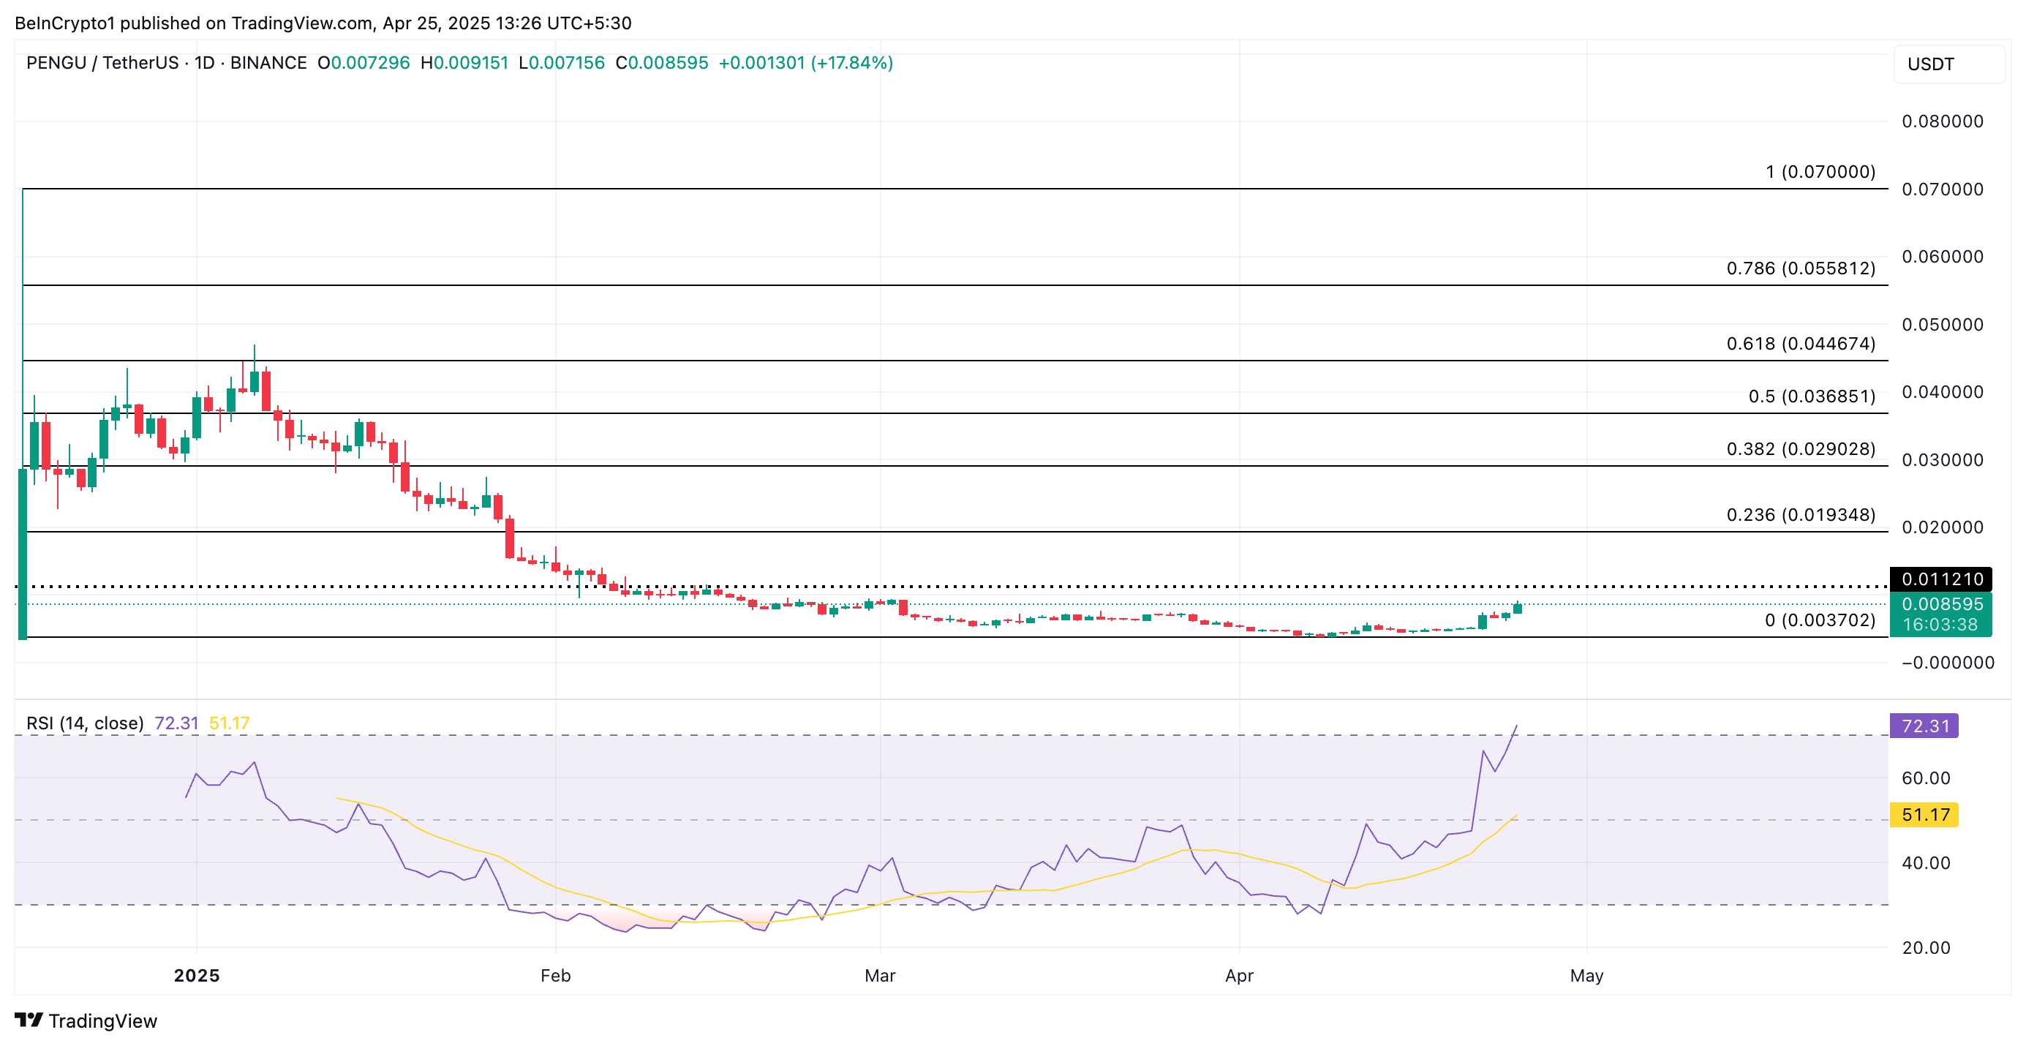Click the 1 (0.070000) Fibonacci top label
This screenshot has width=2026, height=1046.
click(1819, 171)
